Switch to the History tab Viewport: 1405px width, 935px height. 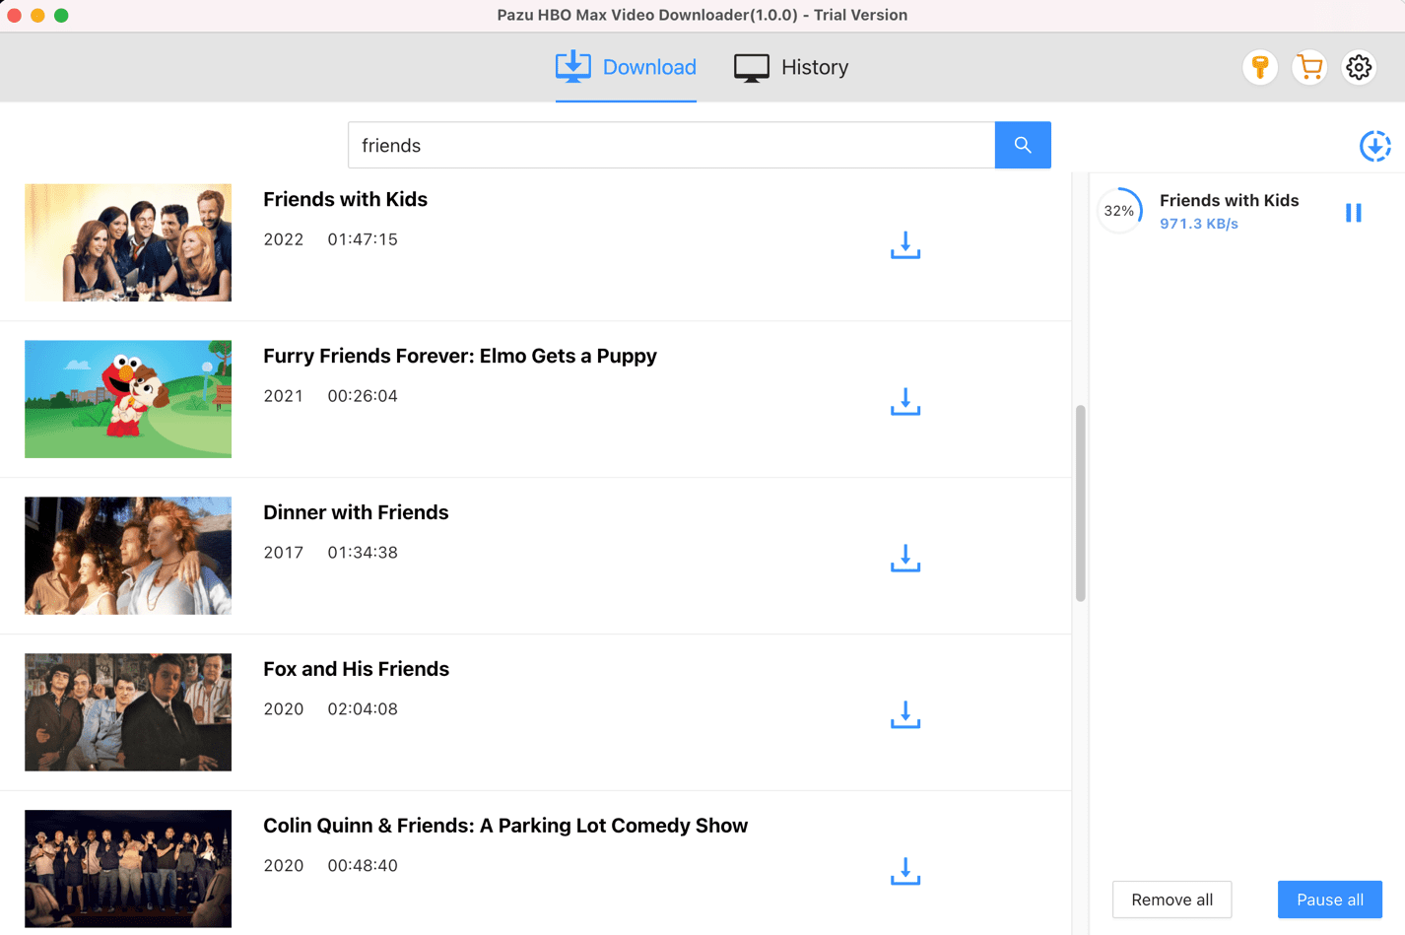[x=791, y=67]
